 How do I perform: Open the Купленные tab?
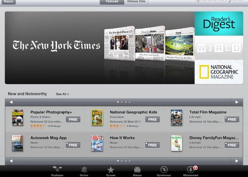(x=164, y=171)
